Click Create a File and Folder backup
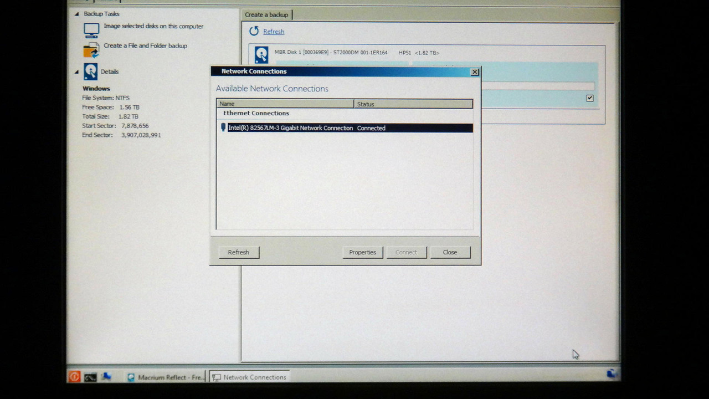The height and width of the screenshot is (399, 709). click(145, 45)
